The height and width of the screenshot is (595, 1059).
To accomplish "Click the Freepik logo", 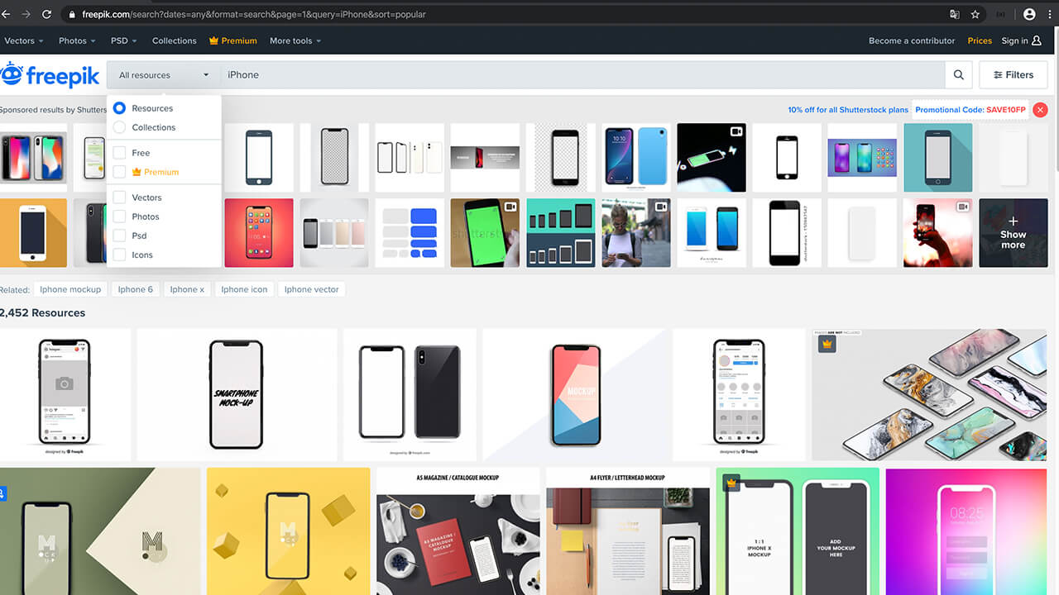I will [x=50, y=75].
